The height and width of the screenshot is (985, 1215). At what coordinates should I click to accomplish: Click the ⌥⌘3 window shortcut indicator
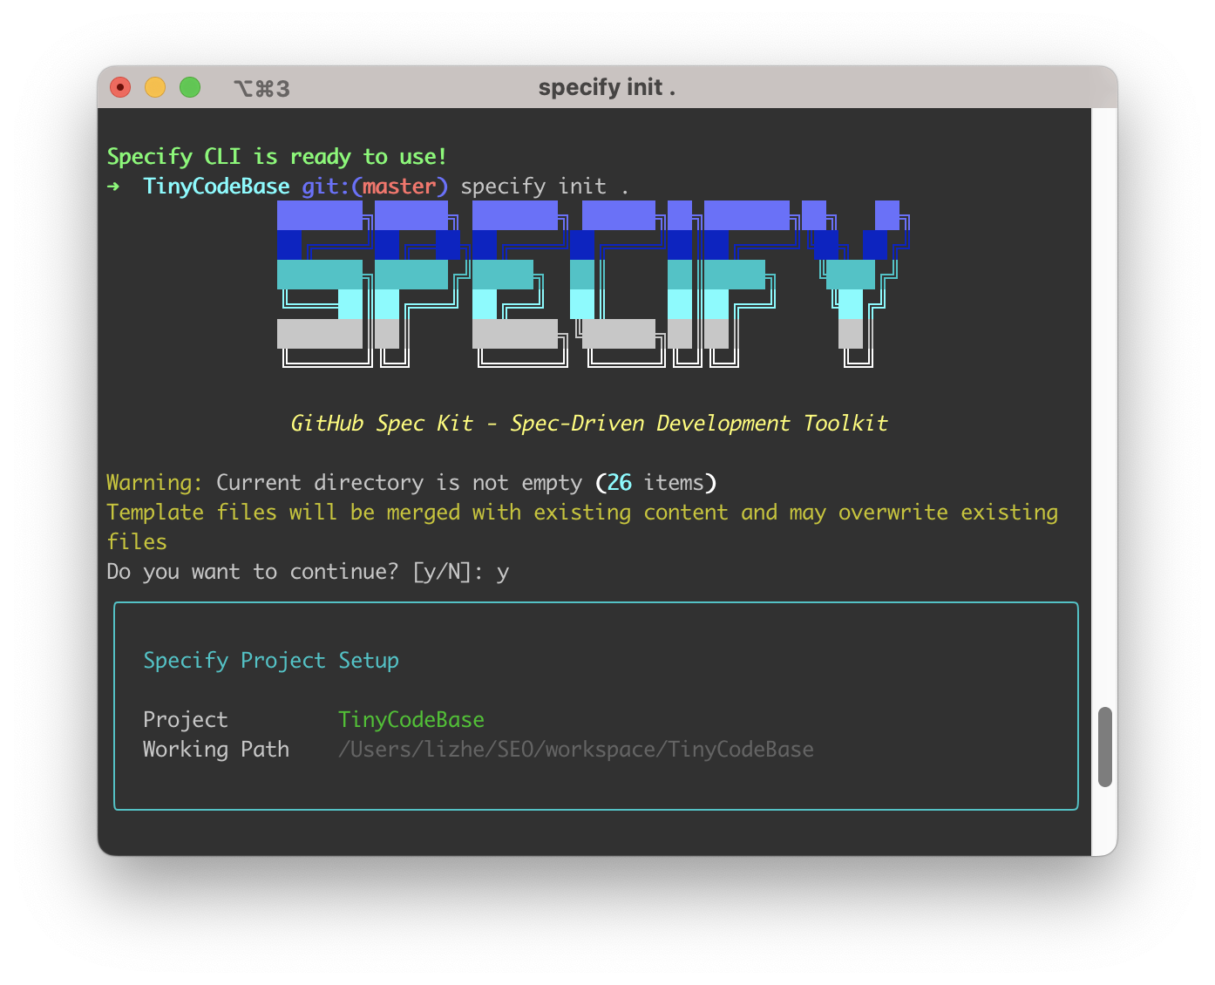tap(261, 88)
